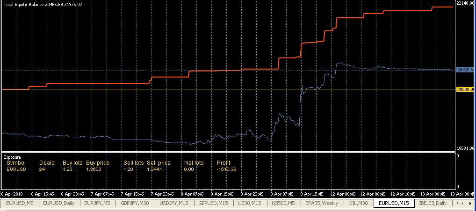Select the GBPUSD,M15 chart tab
Image resolution: width=476 pixels, height=211 pixels.
point(213,203)
